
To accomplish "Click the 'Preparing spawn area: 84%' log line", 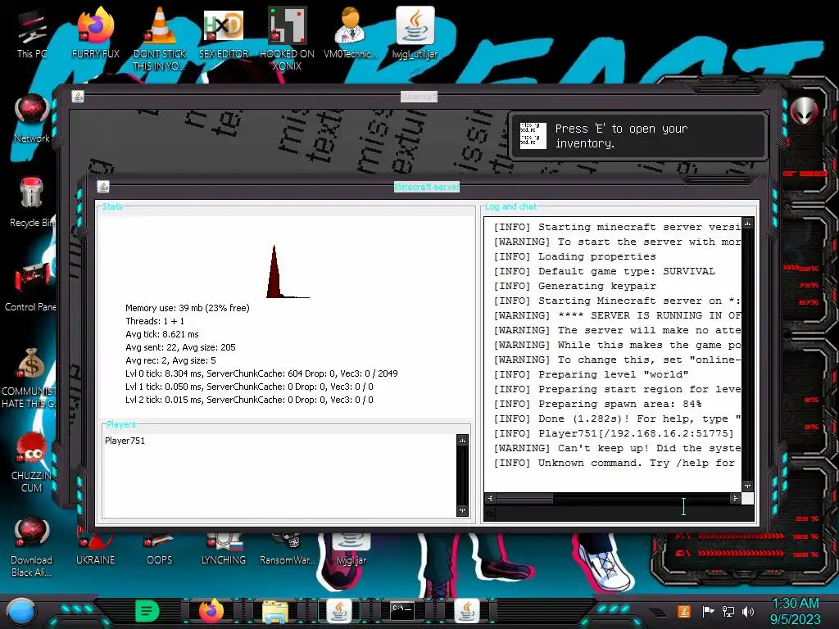I will [x=597, y=404].
